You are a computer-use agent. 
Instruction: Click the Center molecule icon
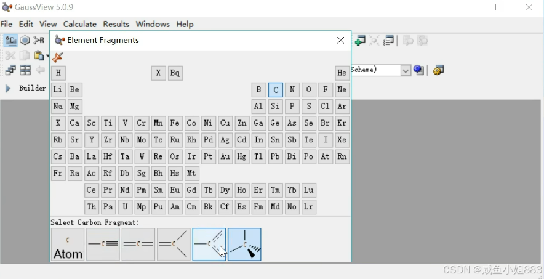point(374,41)
